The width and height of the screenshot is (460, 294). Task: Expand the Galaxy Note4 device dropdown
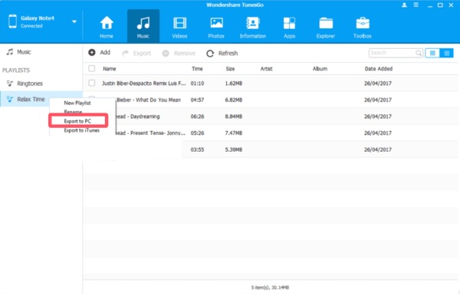74,21
